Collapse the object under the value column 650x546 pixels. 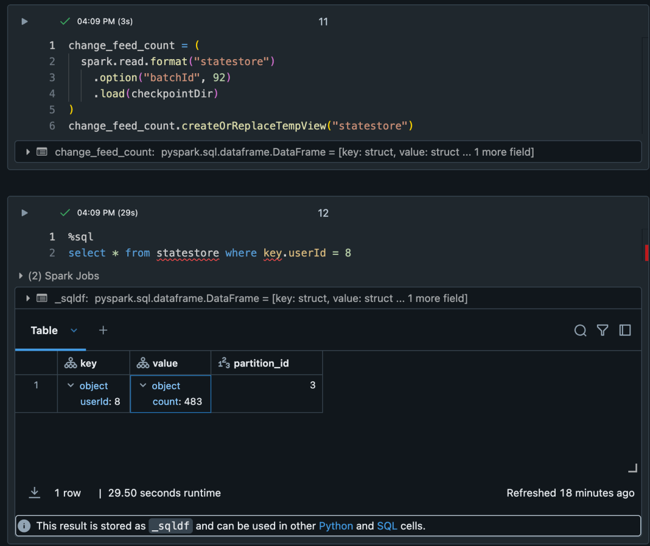click(x=143, y=386)
